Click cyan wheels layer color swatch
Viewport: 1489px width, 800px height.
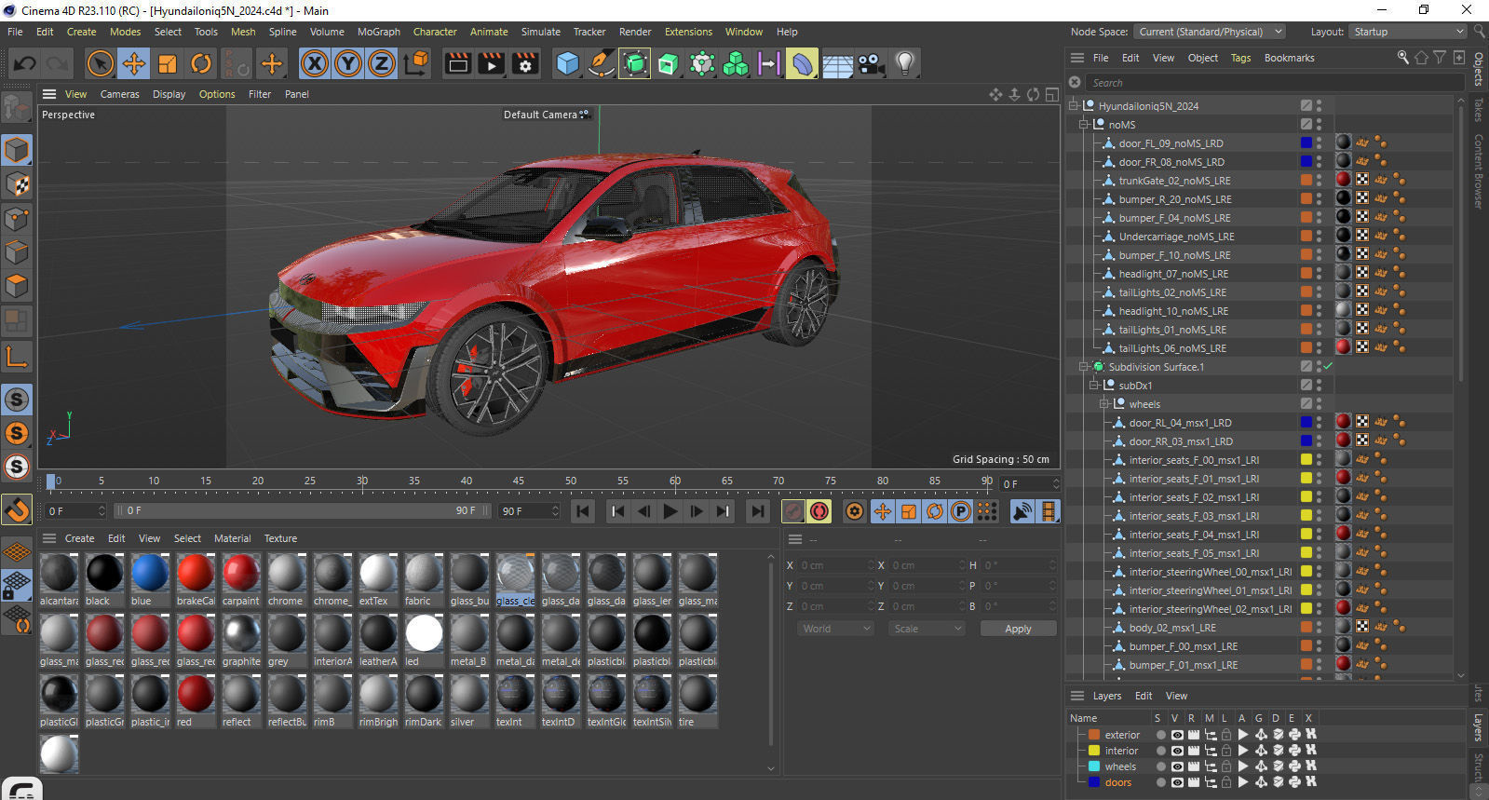[x=1094, y=766]
